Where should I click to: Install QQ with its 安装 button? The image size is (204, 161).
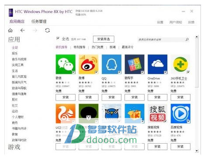tap(111, 97)
